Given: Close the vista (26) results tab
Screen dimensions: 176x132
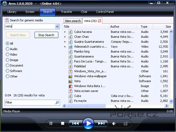Looking at the screenshot, I should (x=99, y=21).
